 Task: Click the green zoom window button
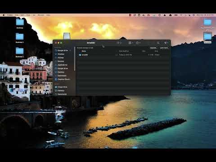61,43
